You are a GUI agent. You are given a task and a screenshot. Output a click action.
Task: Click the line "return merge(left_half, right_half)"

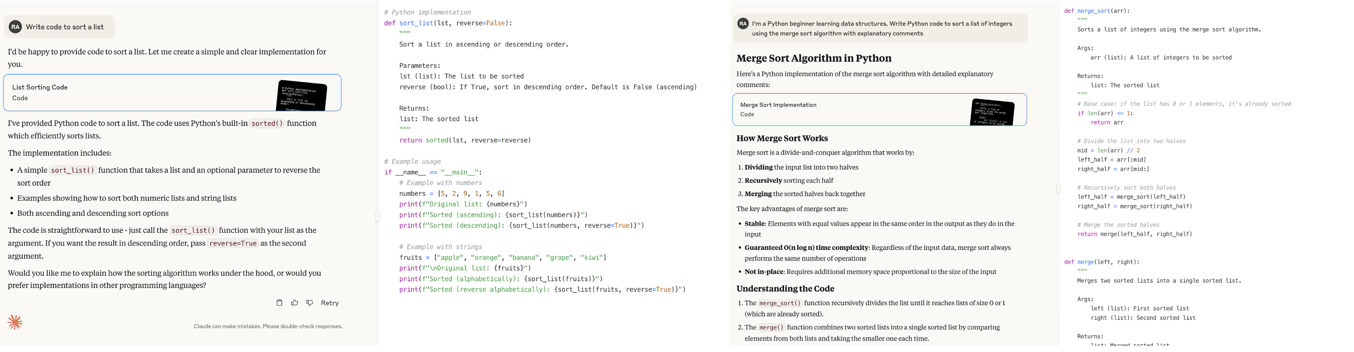pos(1135,234)
